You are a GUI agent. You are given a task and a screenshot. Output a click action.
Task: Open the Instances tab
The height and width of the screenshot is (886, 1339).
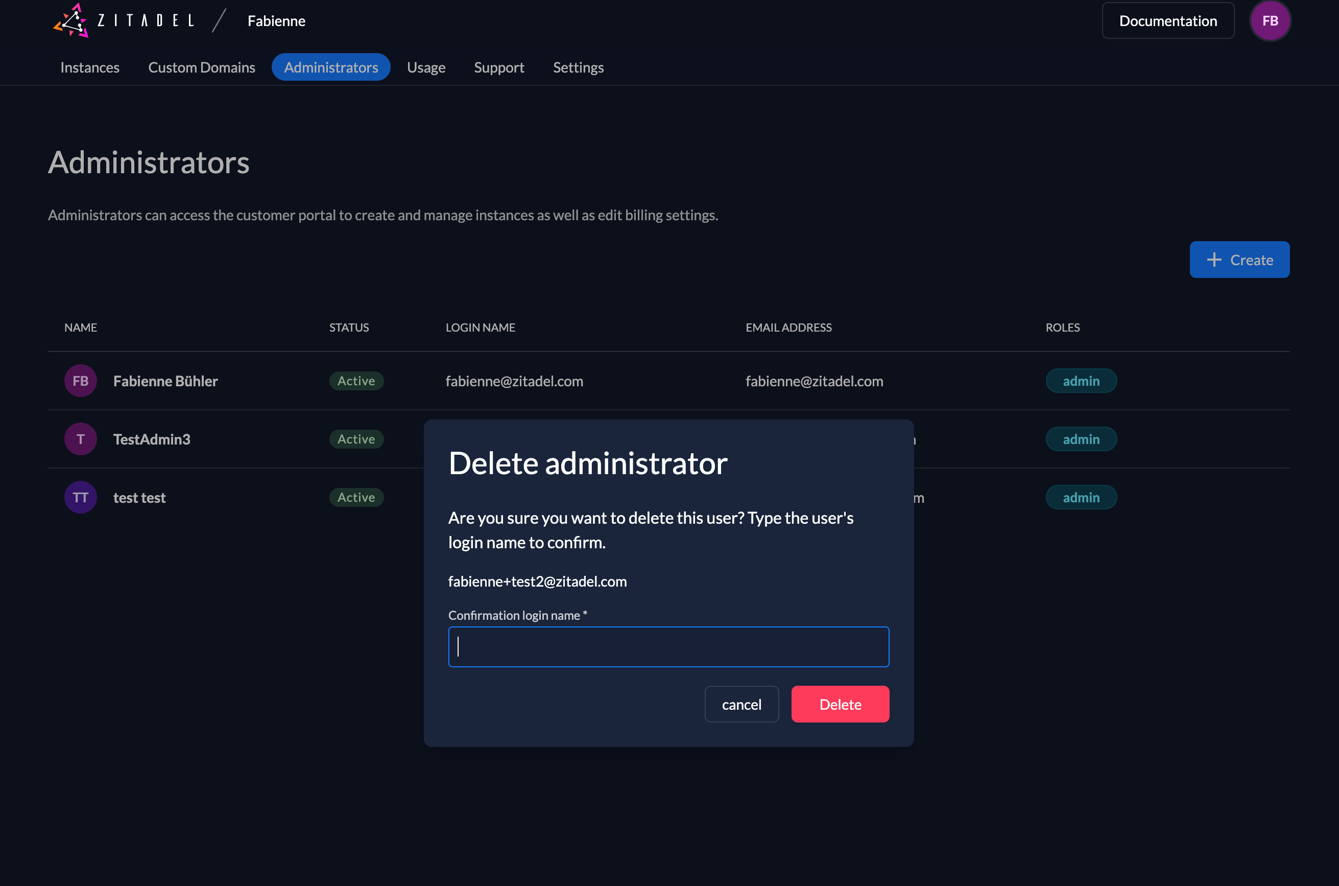tap(91, 66)
